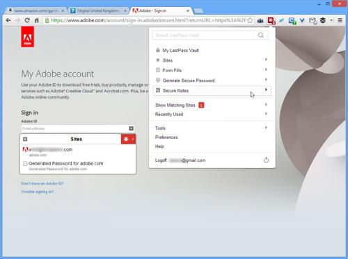The width and height of the screenshot is (348, 259).
Task: Choose Generate Secure Password
Action: (212, 81)
